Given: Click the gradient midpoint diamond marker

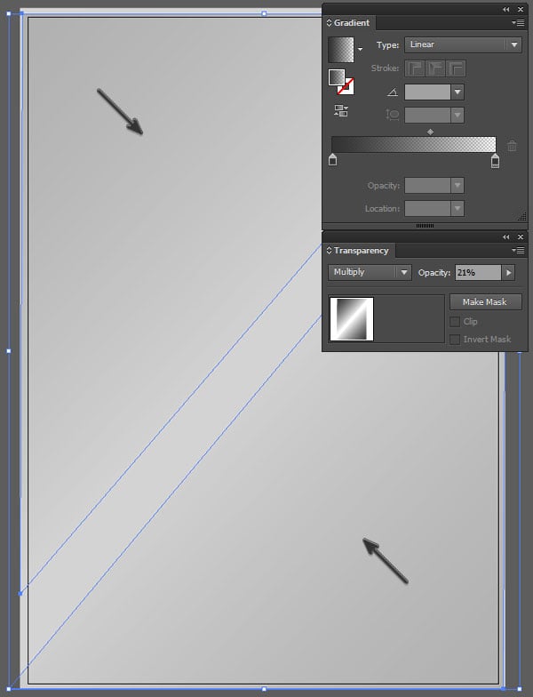Looking at the screenshot, I should point(430,132).
